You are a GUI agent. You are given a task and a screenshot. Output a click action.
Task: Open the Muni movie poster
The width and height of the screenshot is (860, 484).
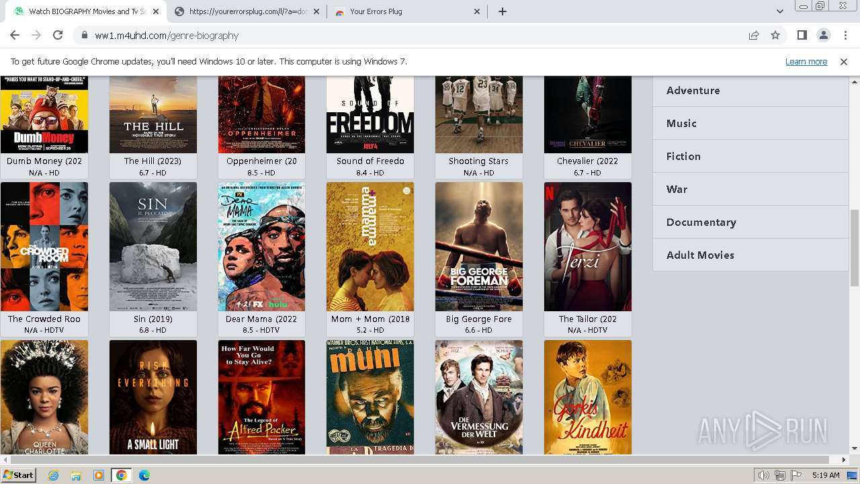pyautogui.click(x=370, y=397)
